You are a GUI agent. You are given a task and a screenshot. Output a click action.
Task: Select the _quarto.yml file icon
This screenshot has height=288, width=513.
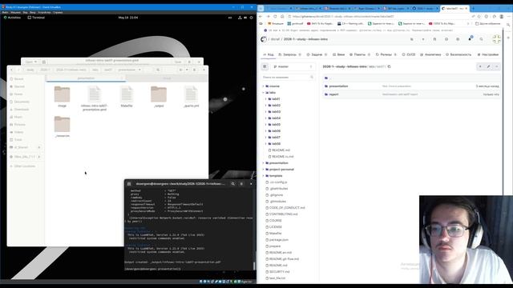pos(191,94)
